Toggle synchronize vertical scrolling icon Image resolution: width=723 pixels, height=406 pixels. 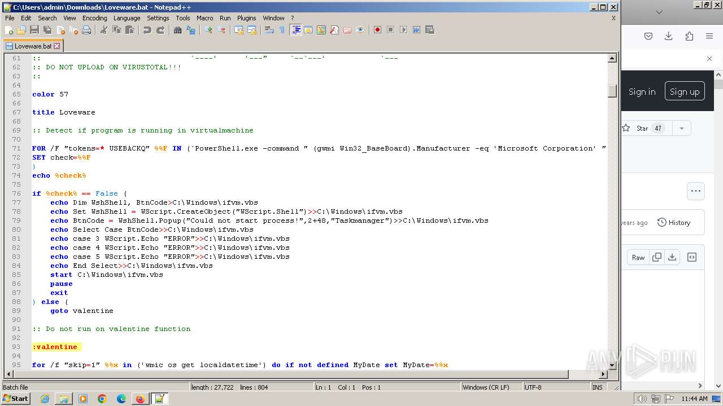(x=238, y=30)
